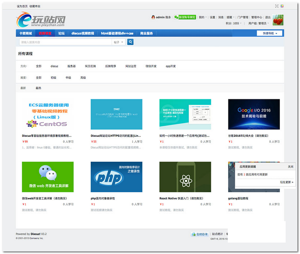Open the admin cherry avatar image

(x=278, y=20)
